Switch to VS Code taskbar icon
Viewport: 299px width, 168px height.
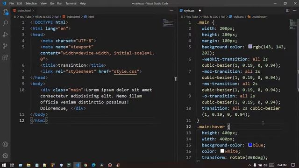(77, 165)
